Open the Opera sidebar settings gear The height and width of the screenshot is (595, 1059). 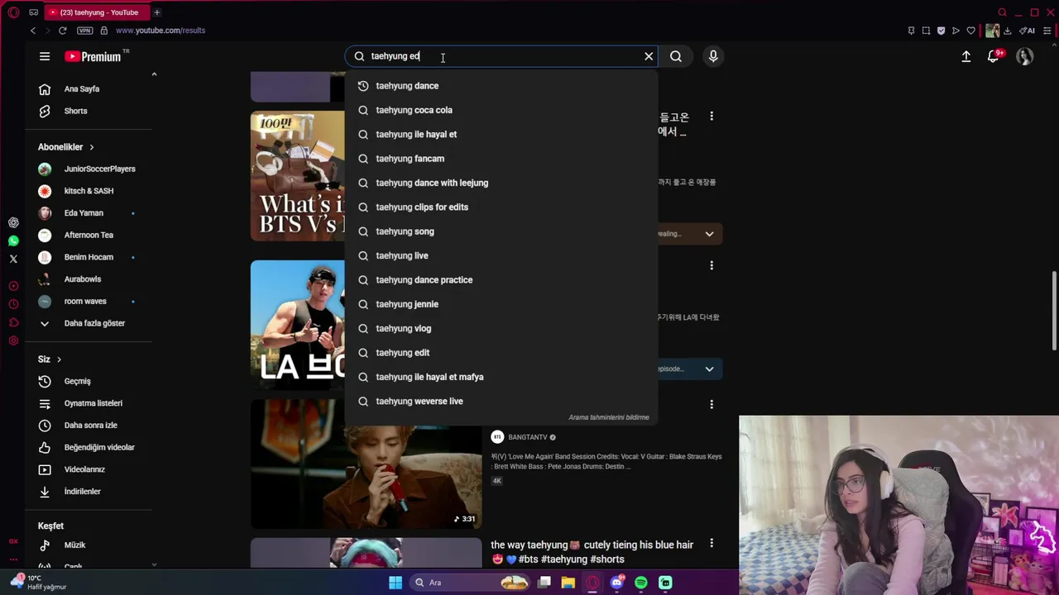(13, 340)
